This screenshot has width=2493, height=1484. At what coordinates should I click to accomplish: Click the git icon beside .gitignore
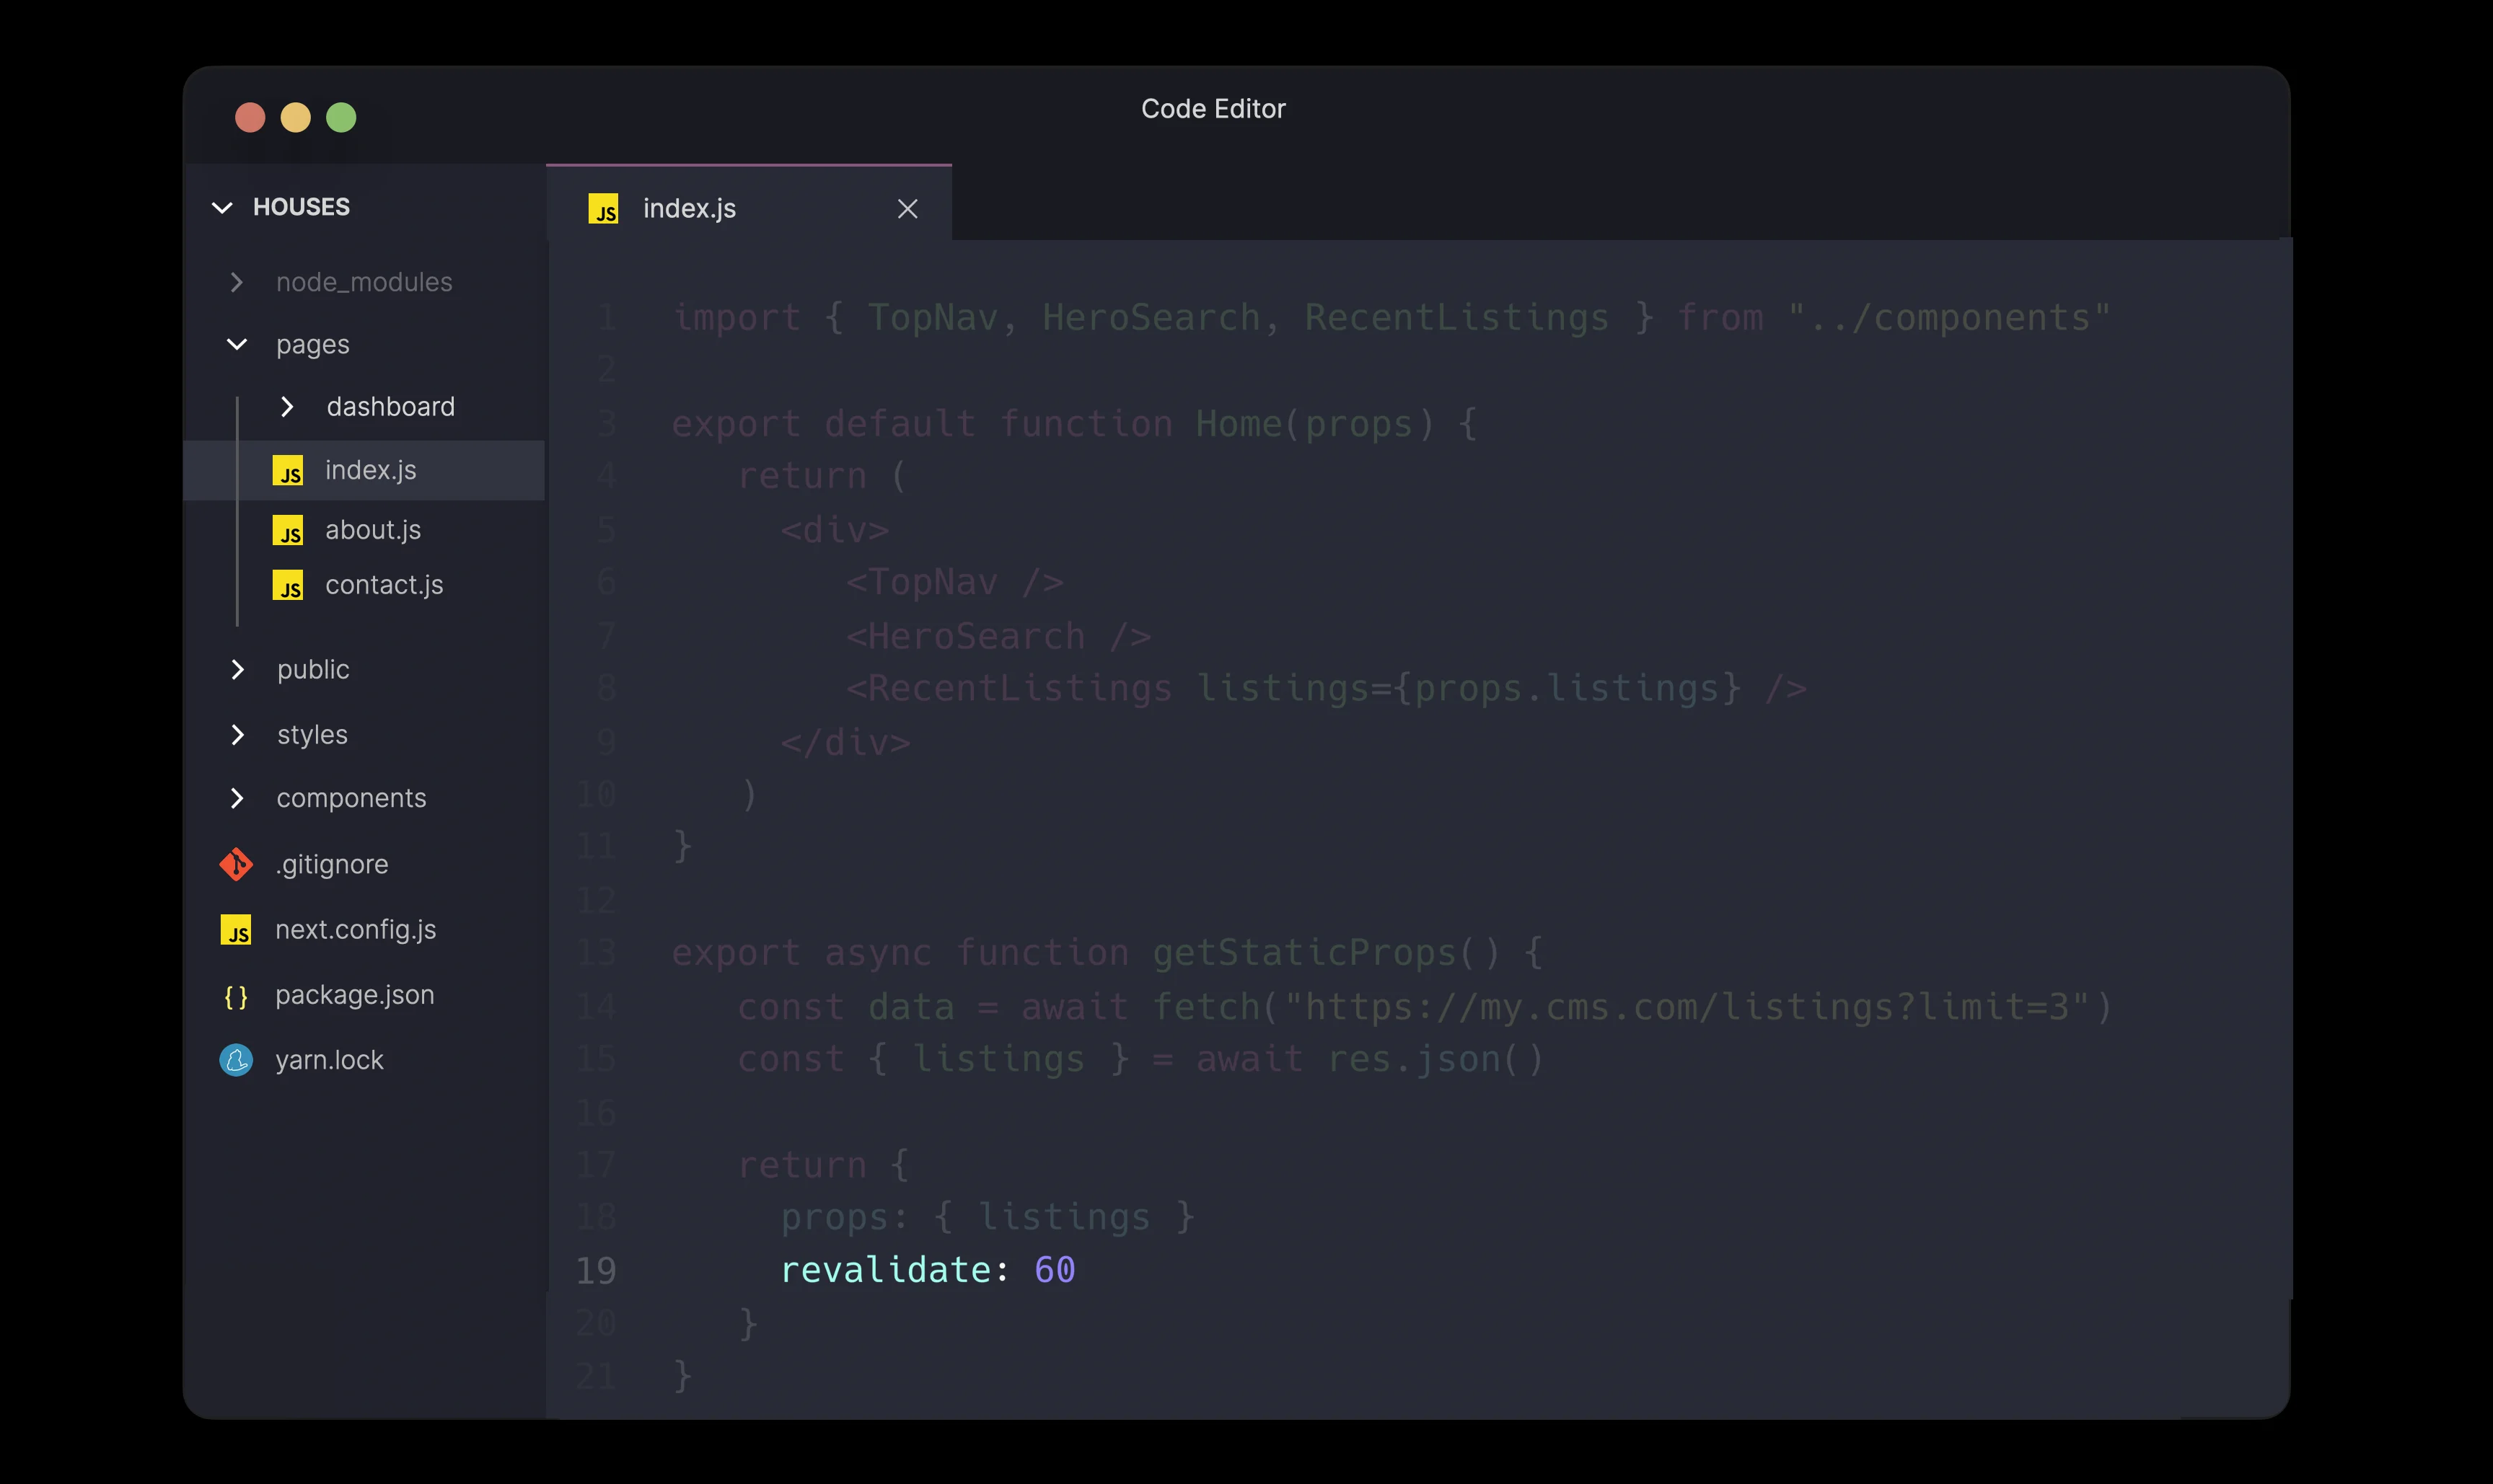click(236, 864)
